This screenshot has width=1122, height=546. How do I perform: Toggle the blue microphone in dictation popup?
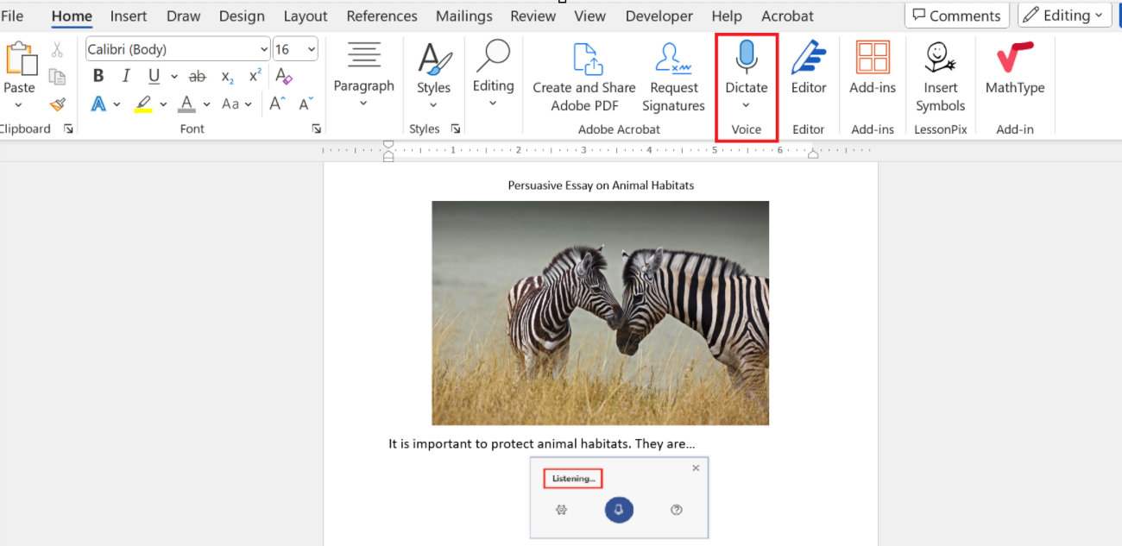pyautogui.click(x=619, y=510)
